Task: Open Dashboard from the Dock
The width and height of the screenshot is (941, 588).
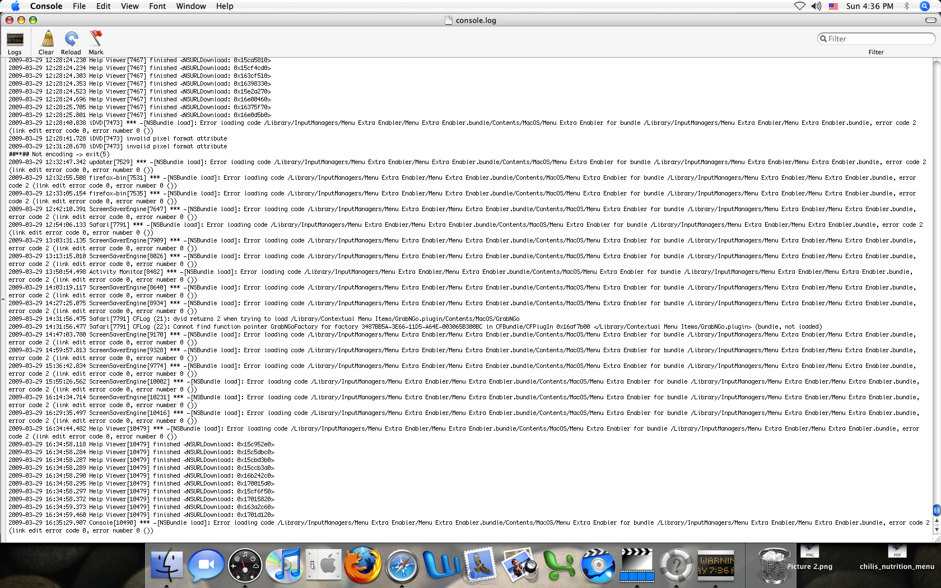Action: coord(245,564)
